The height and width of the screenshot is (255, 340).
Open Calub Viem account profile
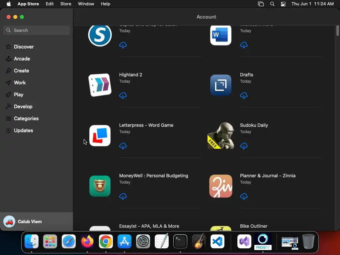(37, 221)
